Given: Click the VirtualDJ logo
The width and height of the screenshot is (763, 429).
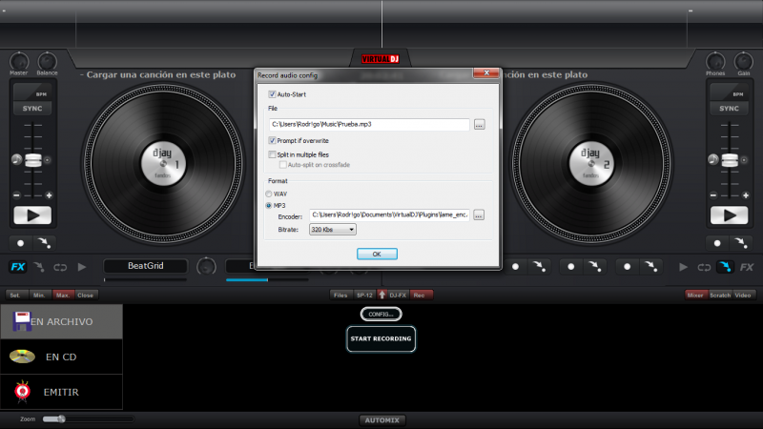Looking at the screenshot, I should click(380, 59).
